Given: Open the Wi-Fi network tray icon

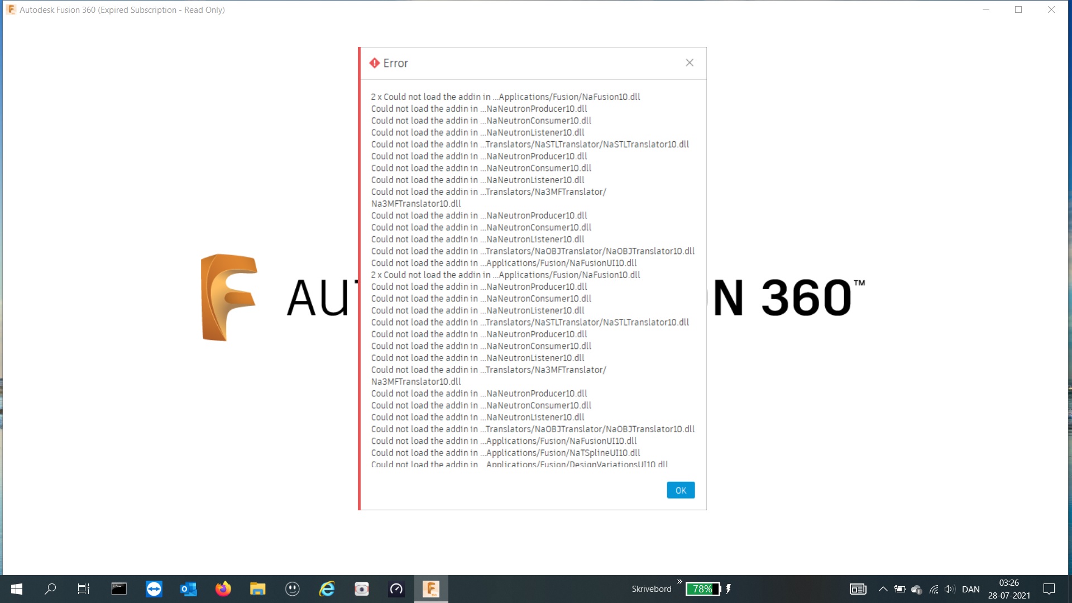Looking at the screenshot, I should [934, 589].
